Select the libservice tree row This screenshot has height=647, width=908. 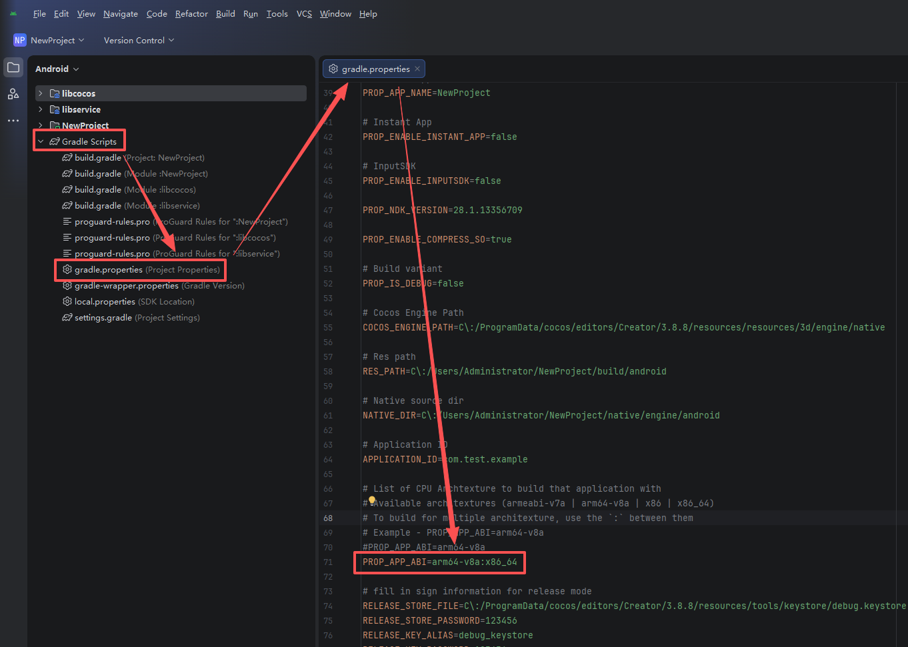tap(171, 109)
